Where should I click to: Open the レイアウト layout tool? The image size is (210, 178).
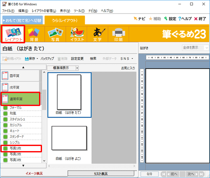[13, 34]
